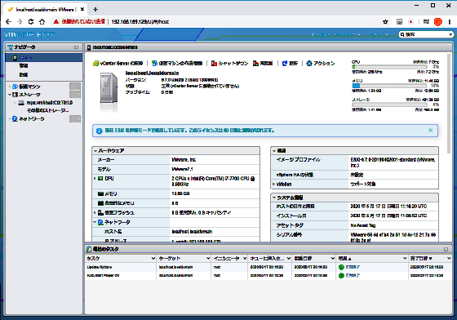457x320 pixels.
Task: Click the CPU usage bar
Action: pyautogui.click(x=390, y=67)
